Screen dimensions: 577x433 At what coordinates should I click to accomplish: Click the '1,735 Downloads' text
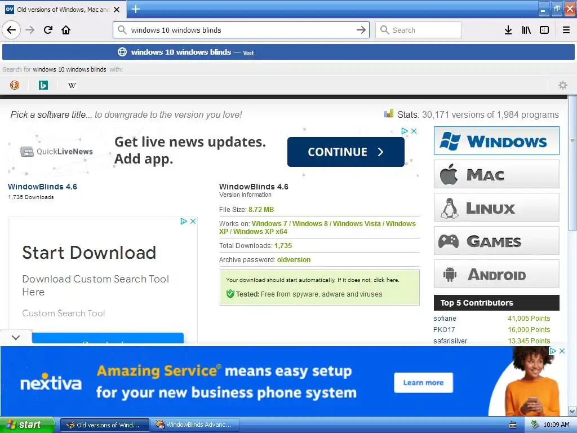(x=31, y=197)
